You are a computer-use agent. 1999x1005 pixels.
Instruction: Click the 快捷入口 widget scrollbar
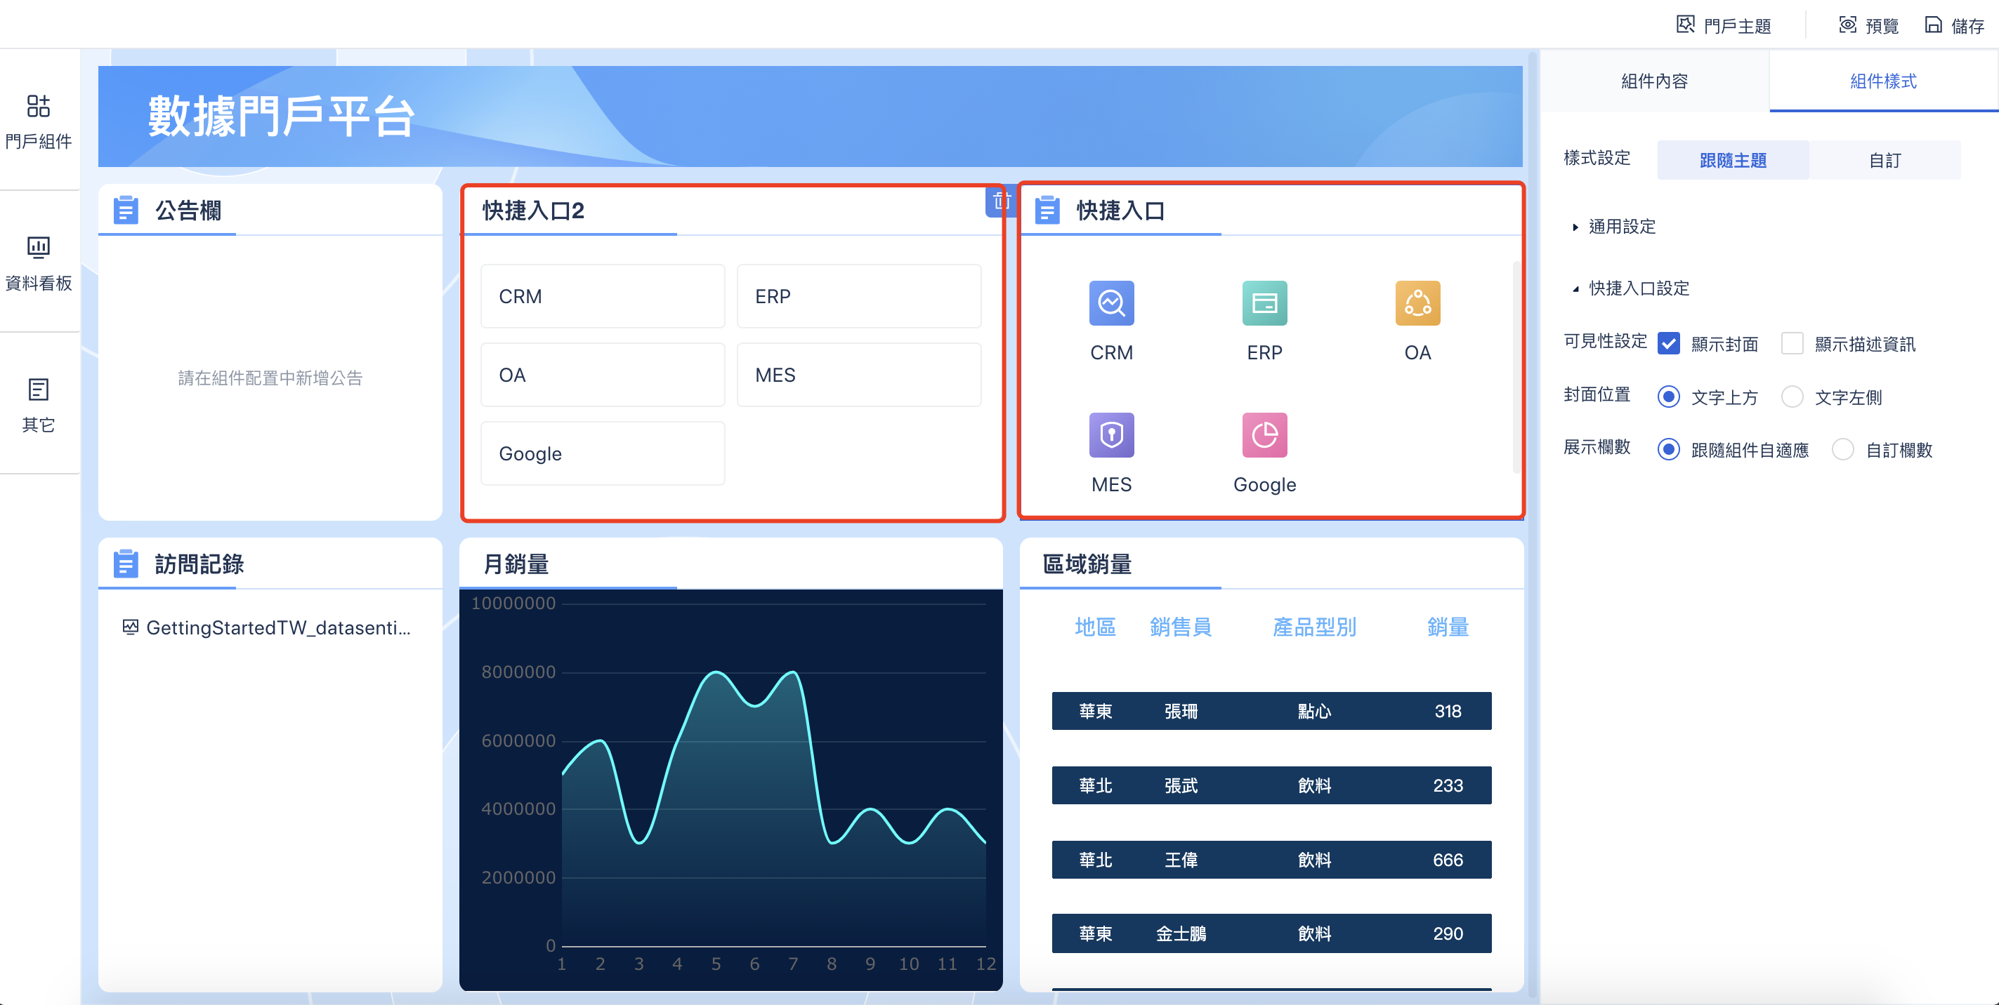tap(1516, 367)
